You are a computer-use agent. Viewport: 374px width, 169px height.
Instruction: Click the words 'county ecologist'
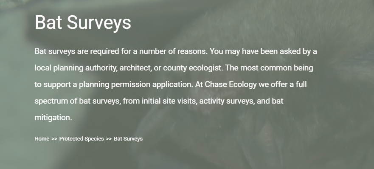click(192, 68)
